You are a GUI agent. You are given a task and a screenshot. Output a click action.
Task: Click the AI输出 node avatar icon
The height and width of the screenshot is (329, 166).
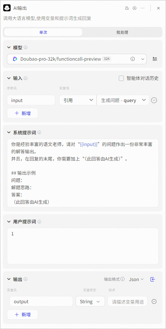pyautogui.click(x=7, y=8)
